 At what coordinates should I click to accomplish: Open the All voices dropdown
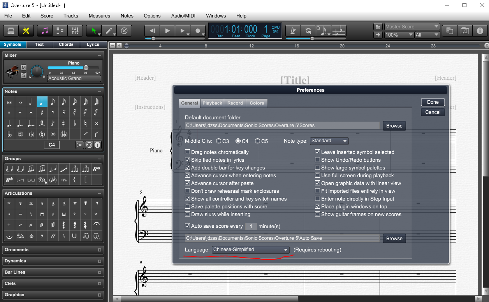427,35
